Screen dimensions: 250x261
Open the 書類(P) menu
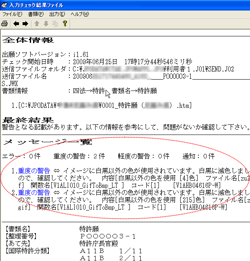tap(35, 14)
